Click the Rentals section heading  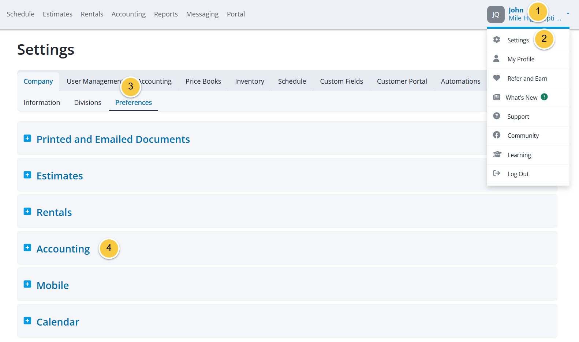(54, 212)
